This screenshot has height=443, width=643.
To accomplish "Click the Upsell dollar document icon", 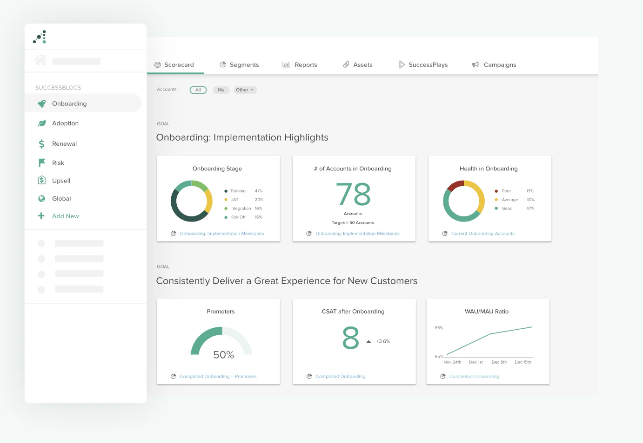I will point(42,180).
